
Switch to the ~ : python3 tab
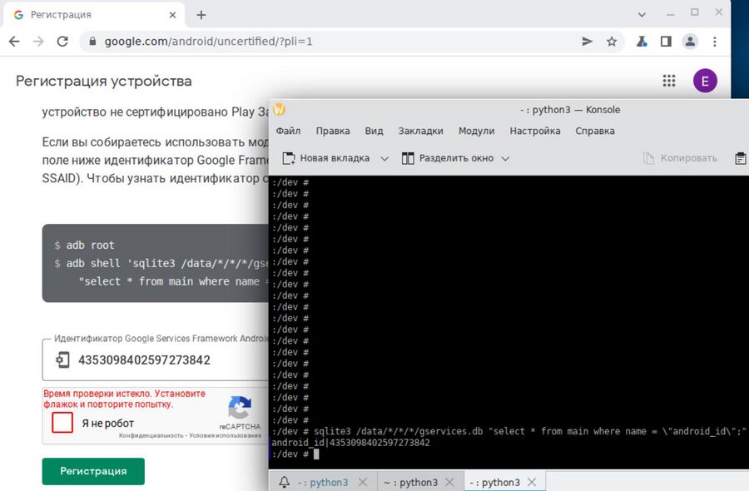(410, 483)
